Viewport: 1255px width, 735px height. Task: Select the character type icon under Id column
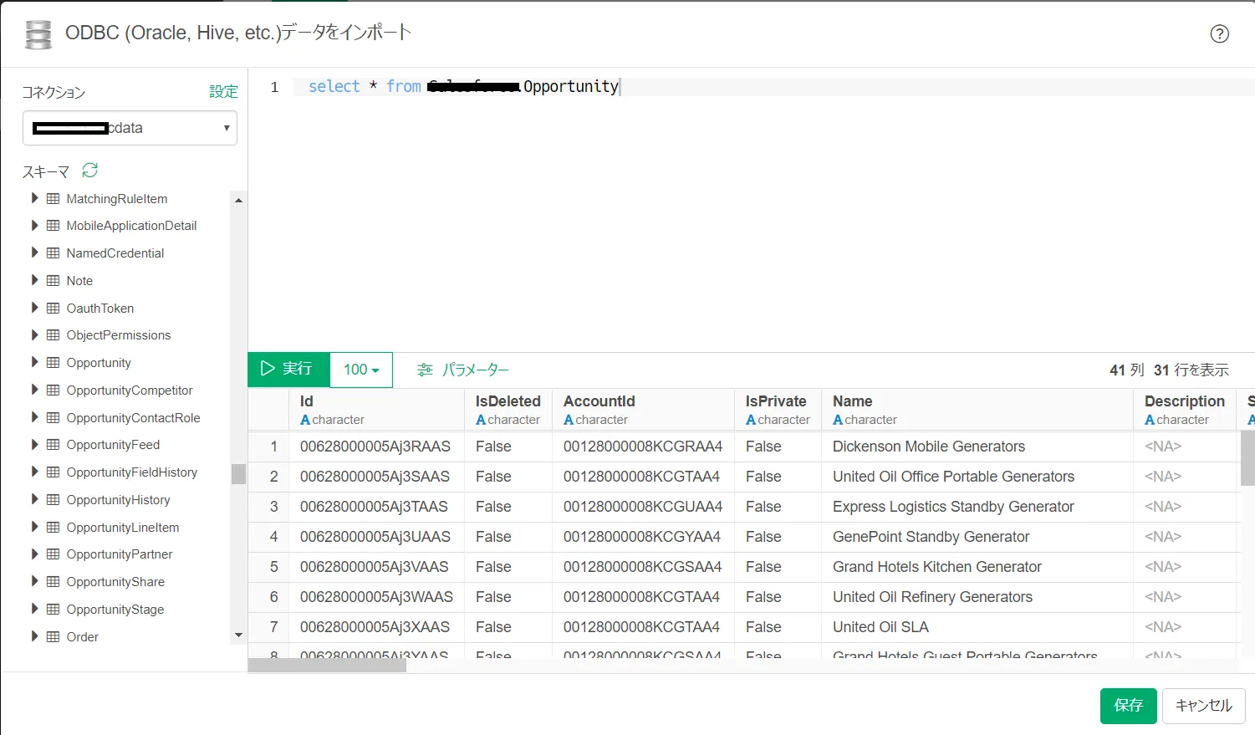pos(304,420)
